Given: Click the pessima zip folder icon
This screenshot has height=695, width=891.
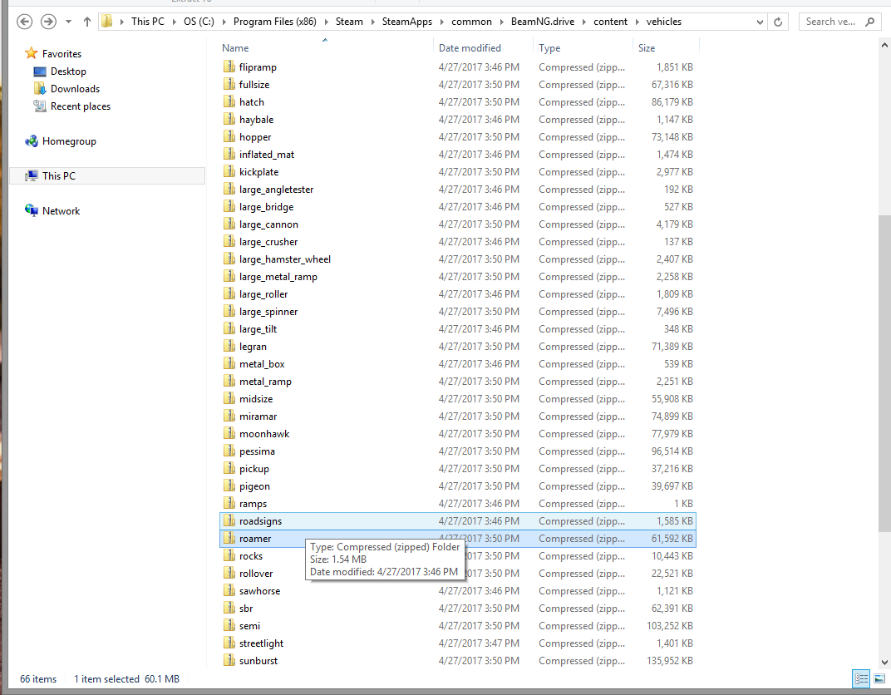Looking at the screenshot, I should [x=229, y=451].
